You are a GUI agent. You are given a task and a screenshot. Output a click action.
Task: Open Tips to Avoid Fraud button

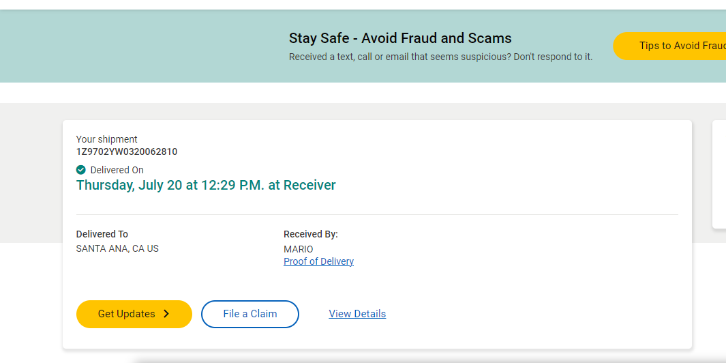[669, 46]
